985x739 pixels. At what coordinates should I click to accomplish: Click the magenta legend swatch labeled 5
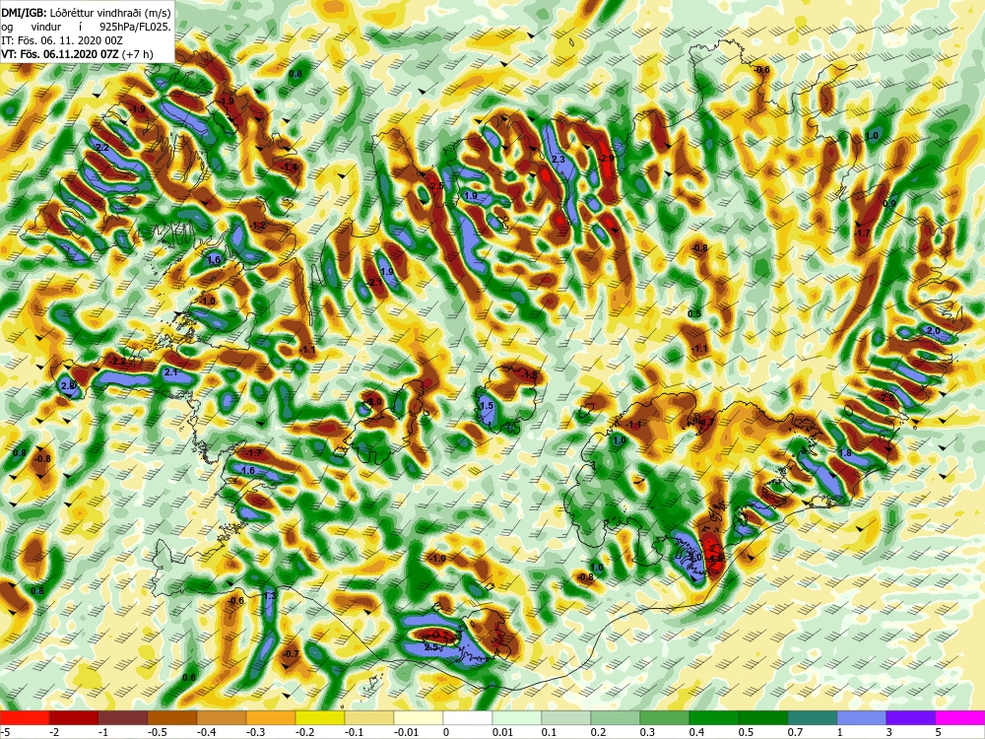pyautogui.click(x=960, y=717)
